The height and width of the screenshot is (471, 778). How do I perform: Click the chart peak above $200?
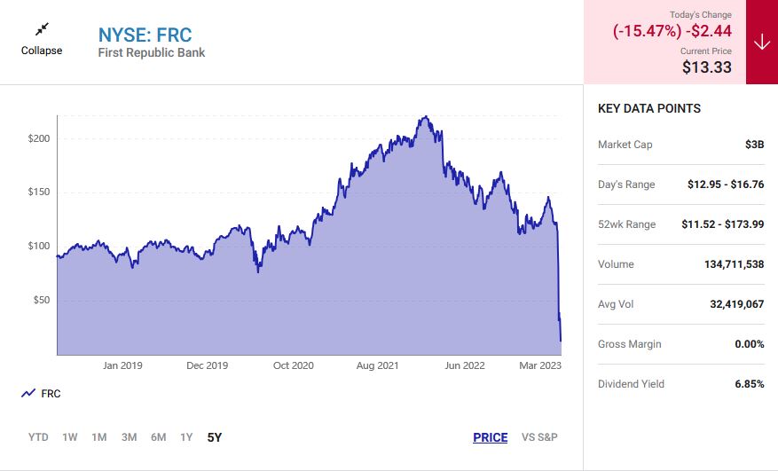[x=427, y=118]
